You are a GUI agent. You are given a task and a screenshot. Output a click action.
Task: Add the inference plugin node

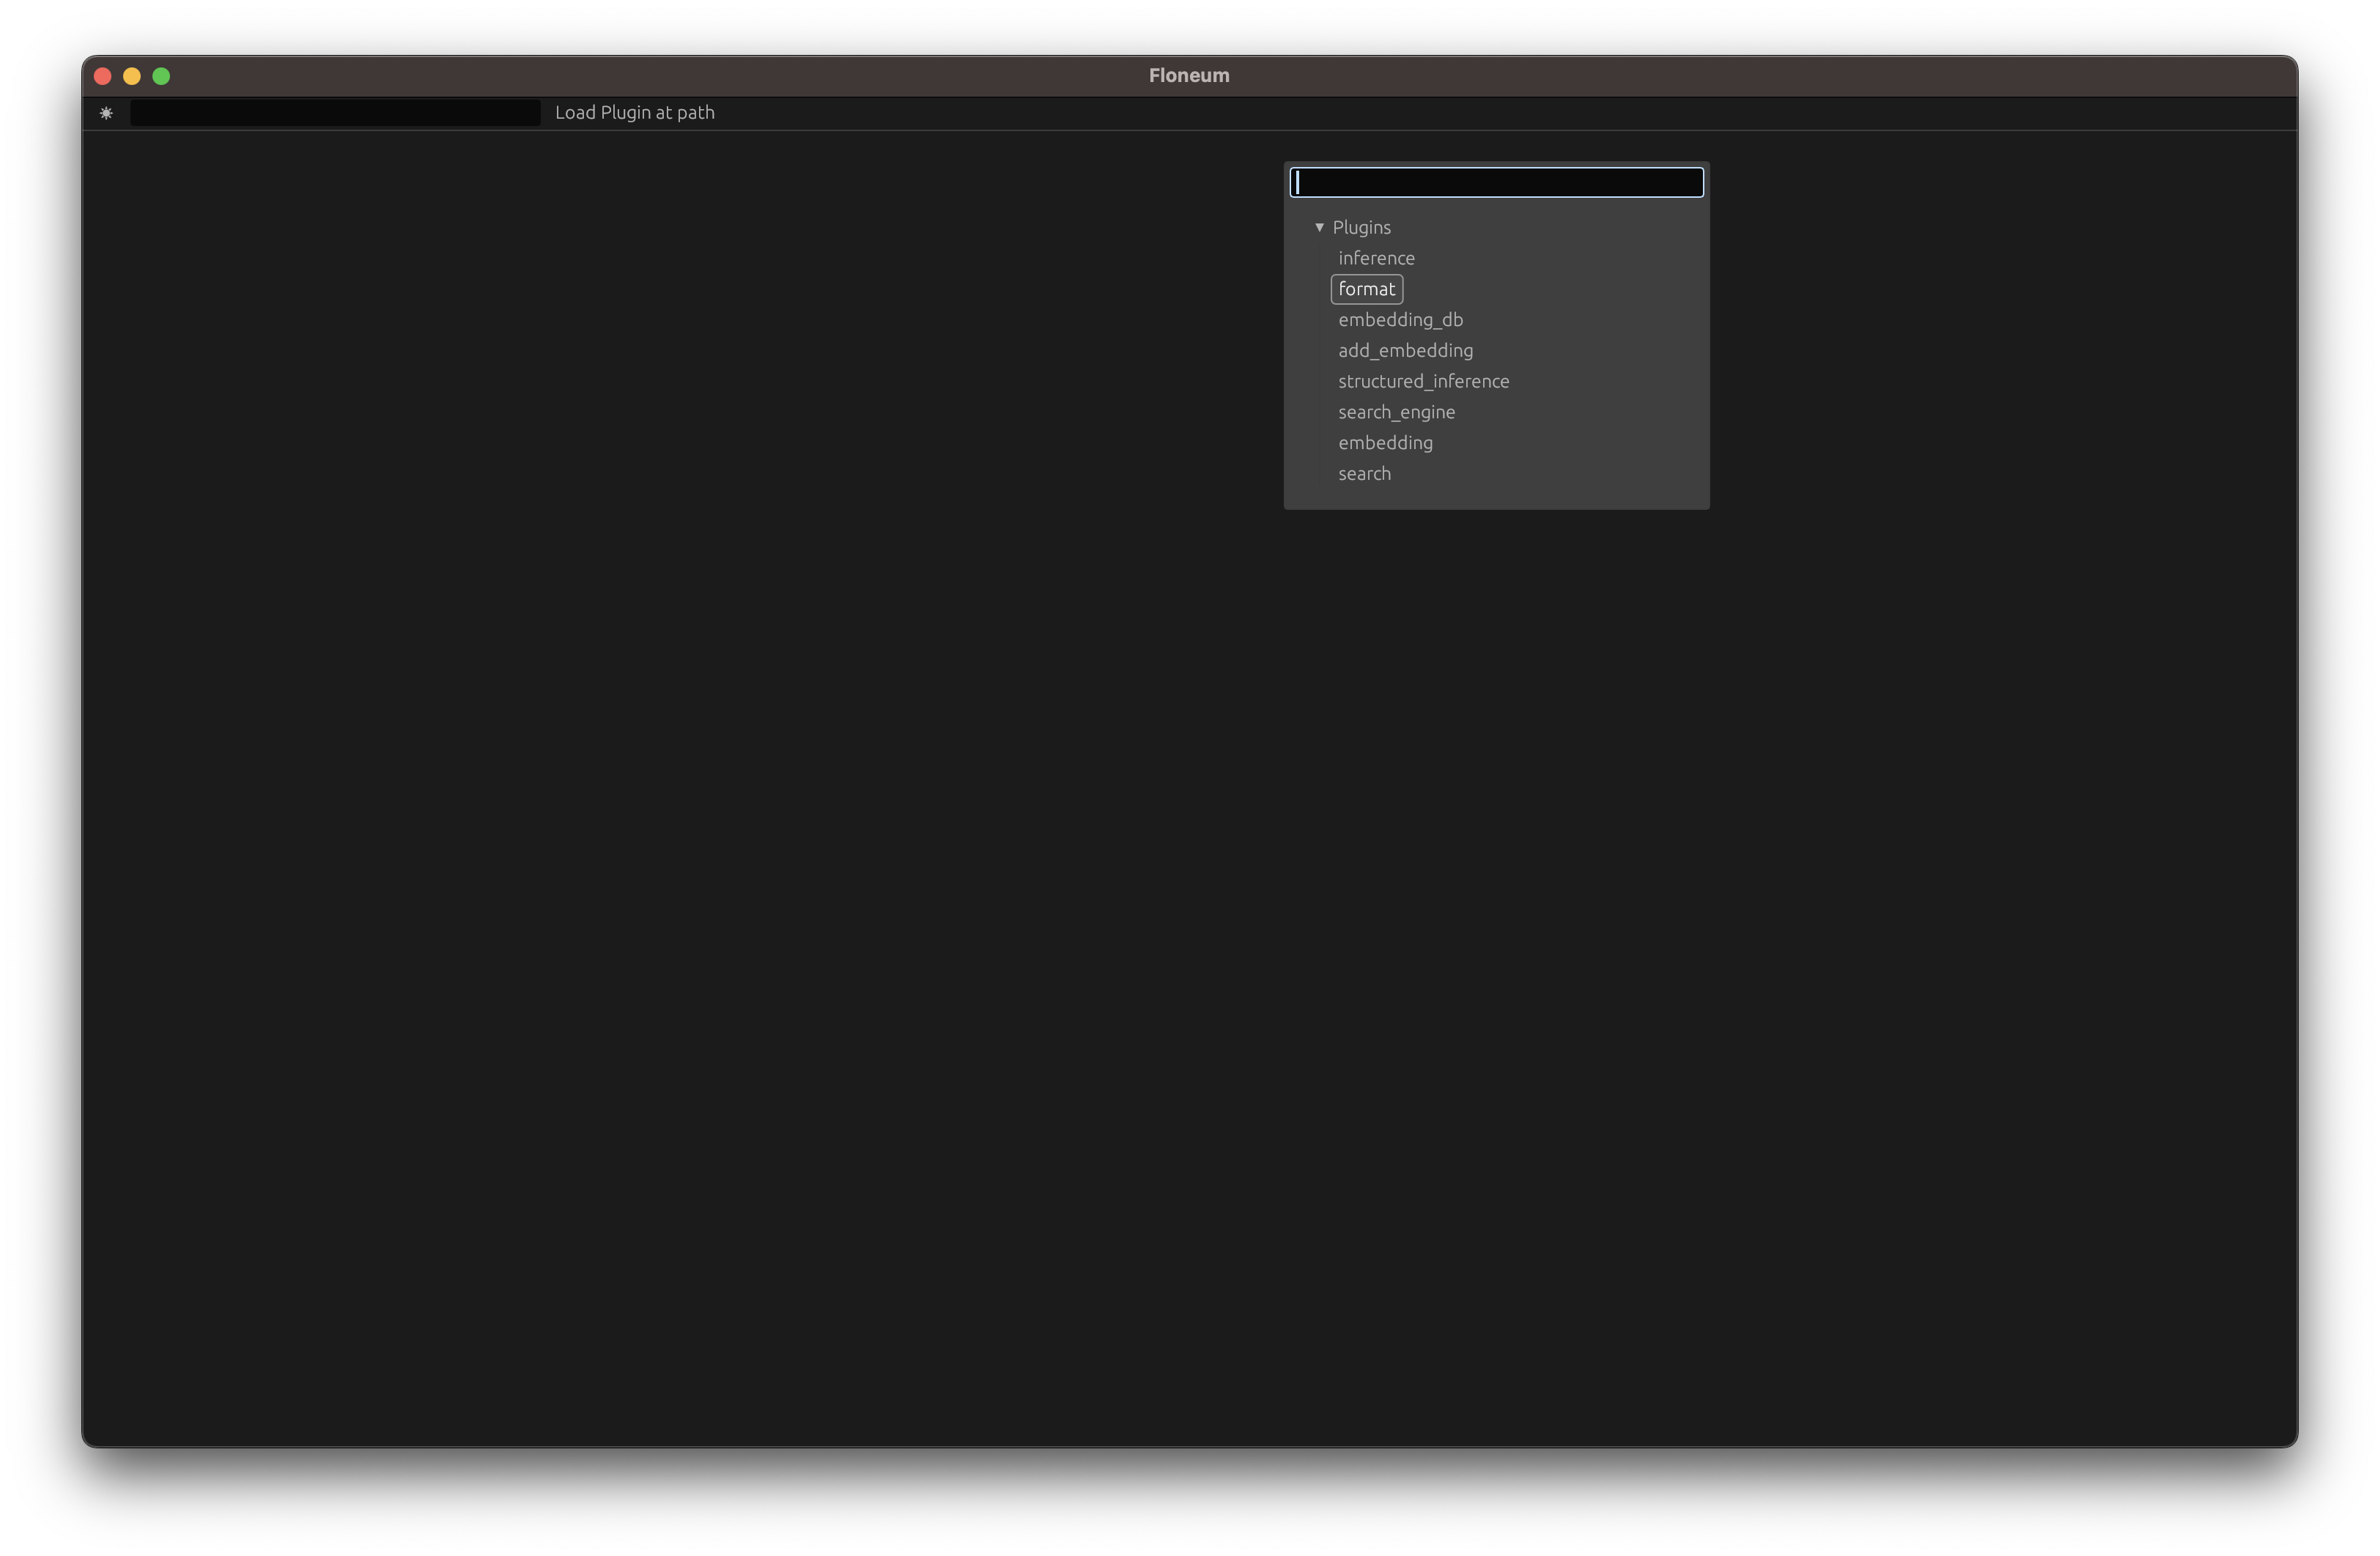tap(1376, 258)
